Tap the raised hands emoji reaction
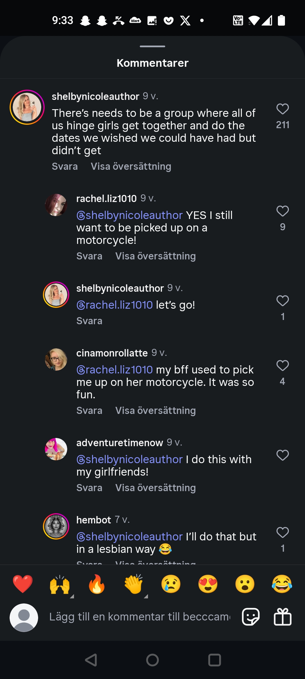Viewport: 305px width, 679px height. tap(60, 584)
